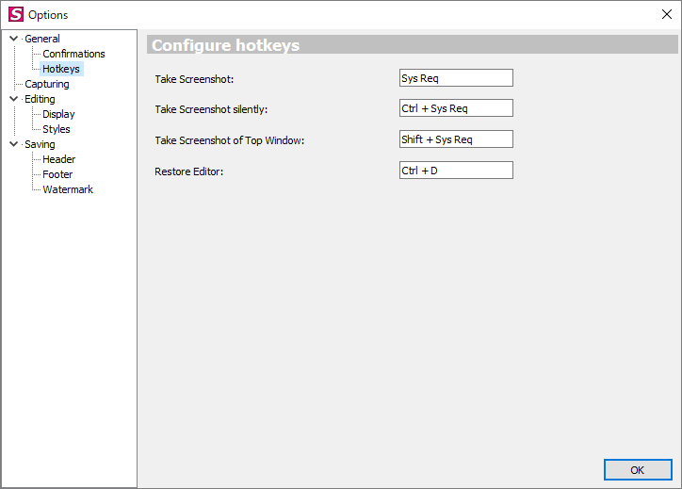Focus the Take Screenshot hotkey field
The height and width of the screenshot is (489, 682).
pyautogui.click(x=456, y=78)
